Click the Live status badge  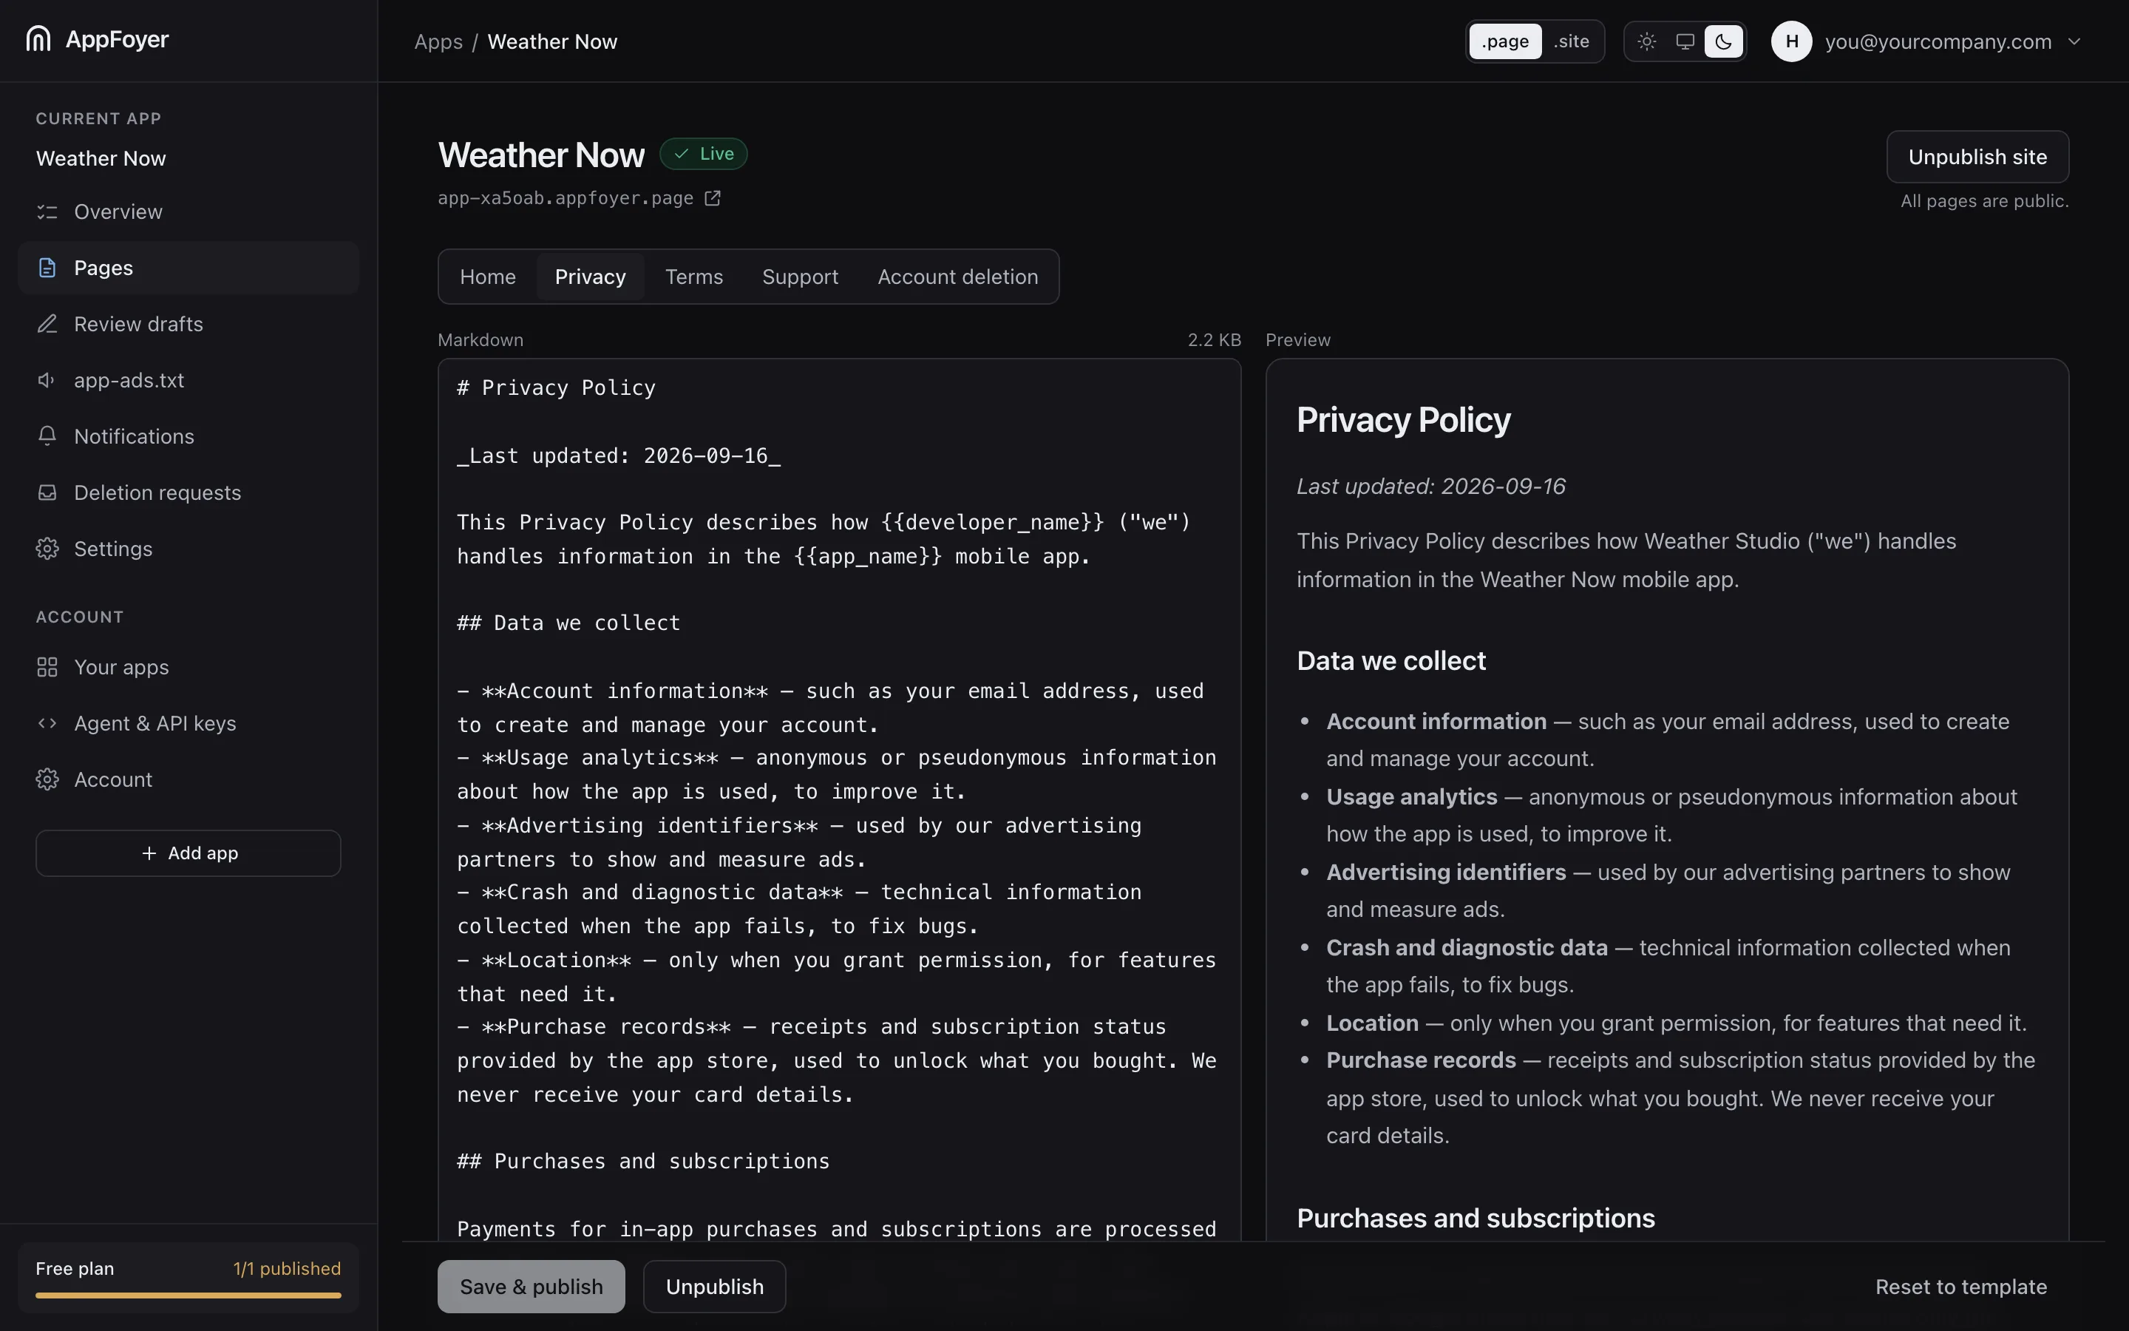(704, 154)
